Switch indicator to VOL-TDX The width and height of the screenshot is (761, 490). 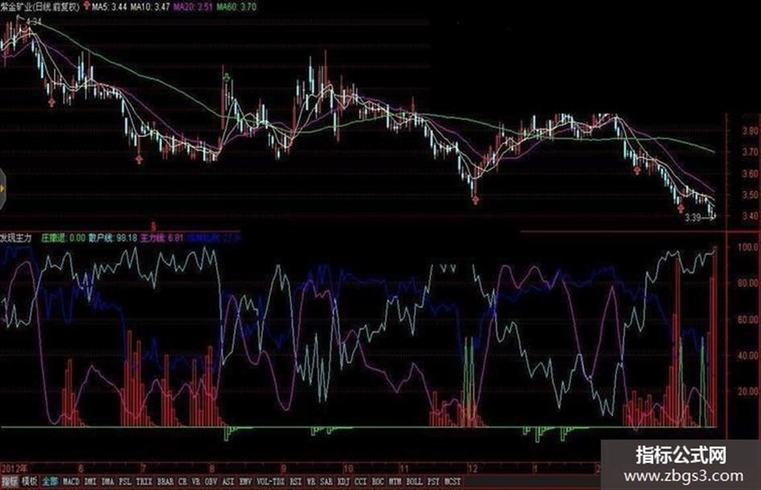coord(271,482)
